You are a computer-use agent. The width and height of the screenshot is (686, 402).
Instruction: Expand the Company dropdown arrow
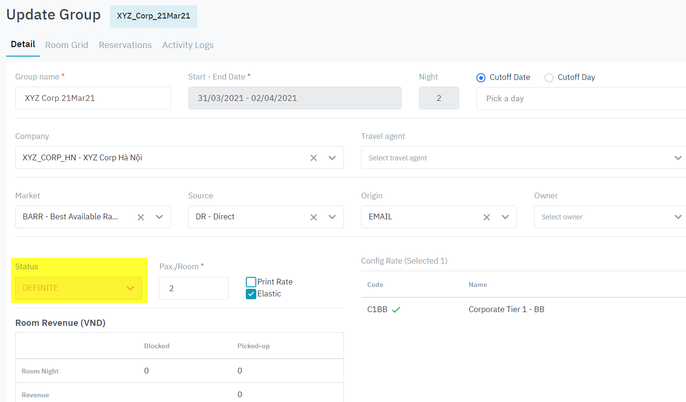pos(332,158)
